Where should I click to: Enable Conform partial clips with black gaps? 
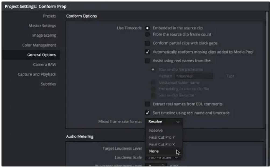[147, 43]
